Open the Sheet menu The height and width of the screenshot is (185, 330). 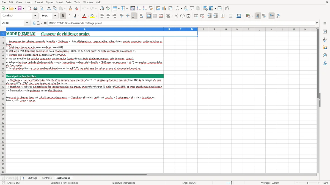coord(59,2)
